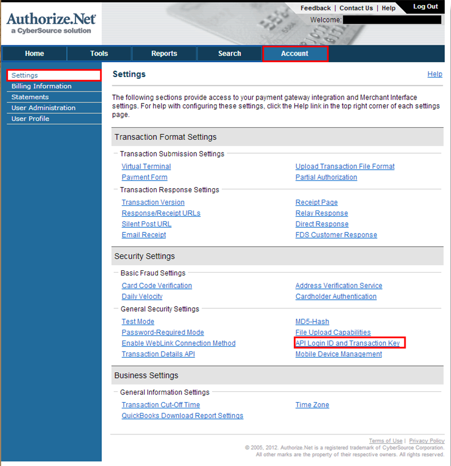The width and height of the screenshot is (451, 466).
Task: Open Help in the top header
Action: (x=389, y=8)
